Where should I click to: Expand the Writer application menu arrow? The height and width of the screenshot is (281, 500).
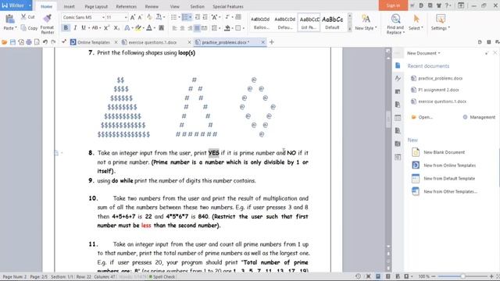(30, 5)
